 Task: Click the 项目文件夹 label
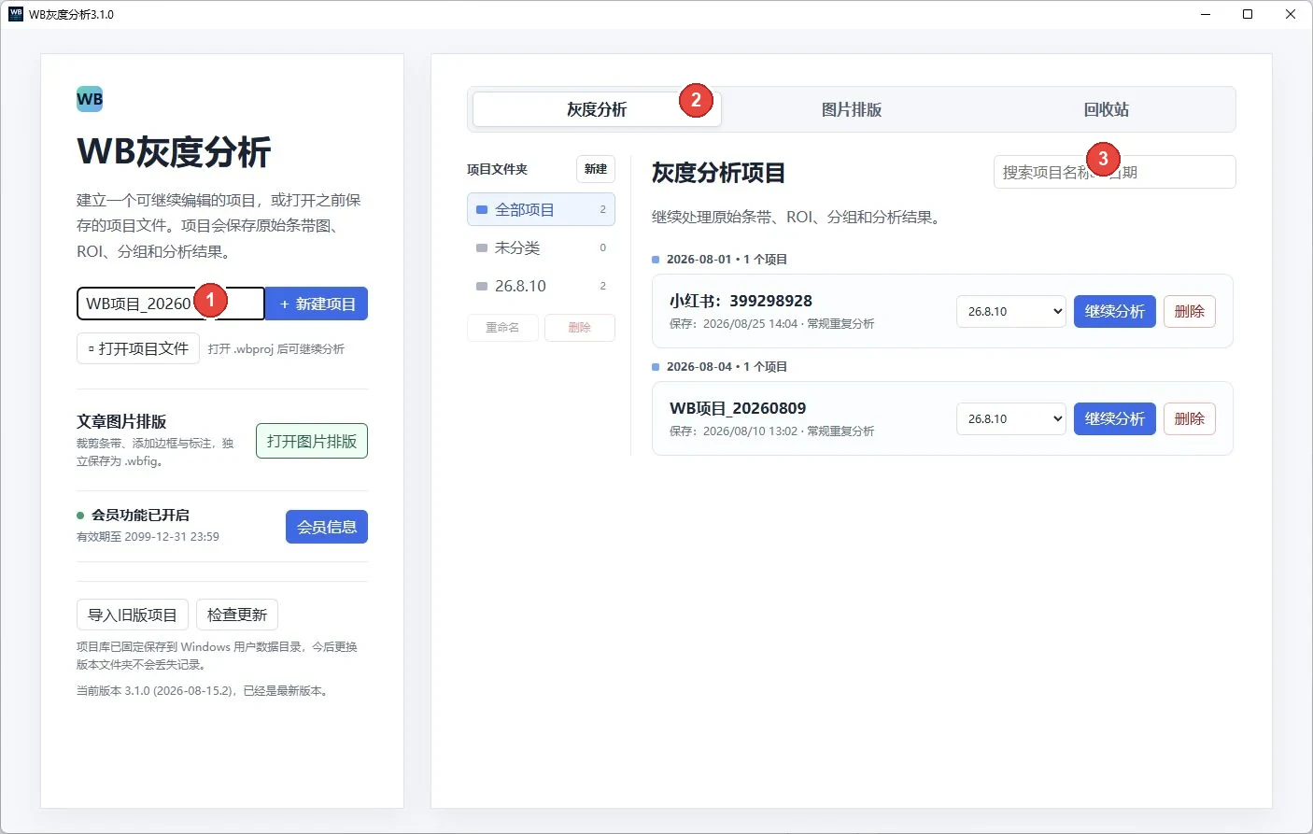tap(497, 169)
